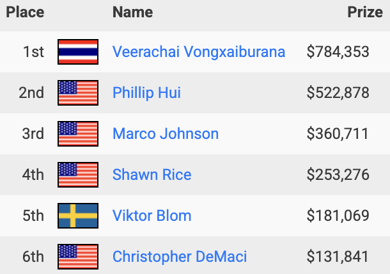The image size is (390, 274).
Task: Click the US flag beside Marco Johnson
Action: click(x=78, y=134)
